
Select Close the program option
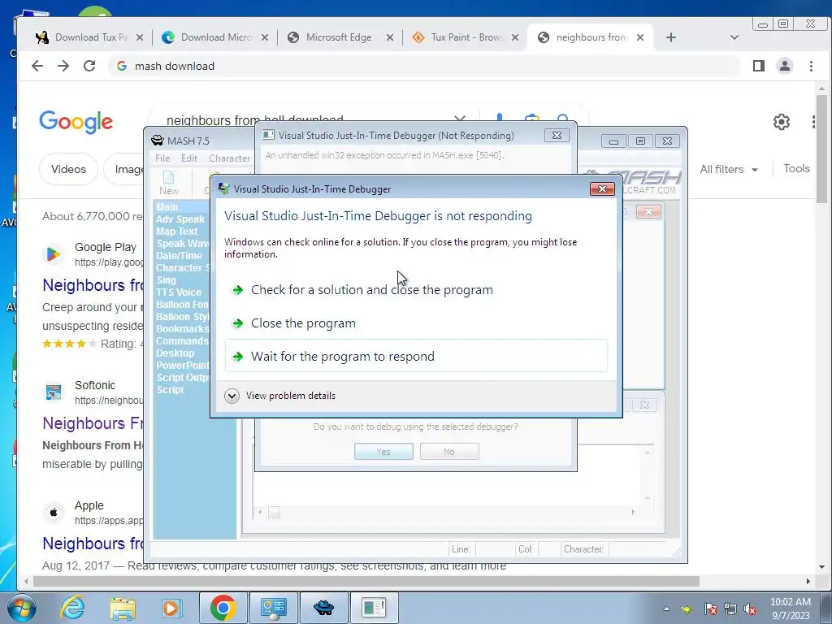[x=304, y=323]
